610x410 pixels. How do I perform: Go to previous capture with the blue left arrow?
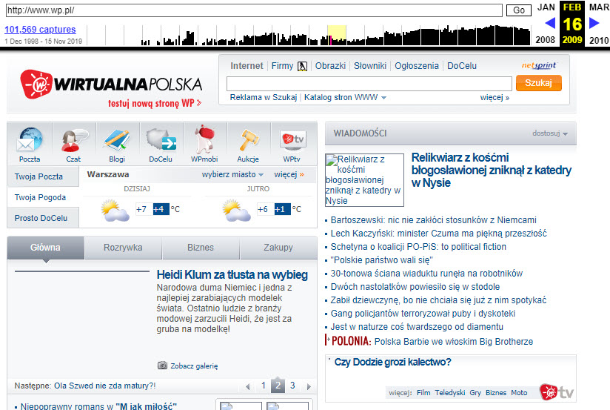pos(550,24)
